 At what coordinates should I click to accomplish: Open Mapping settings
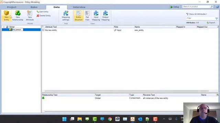66,16
